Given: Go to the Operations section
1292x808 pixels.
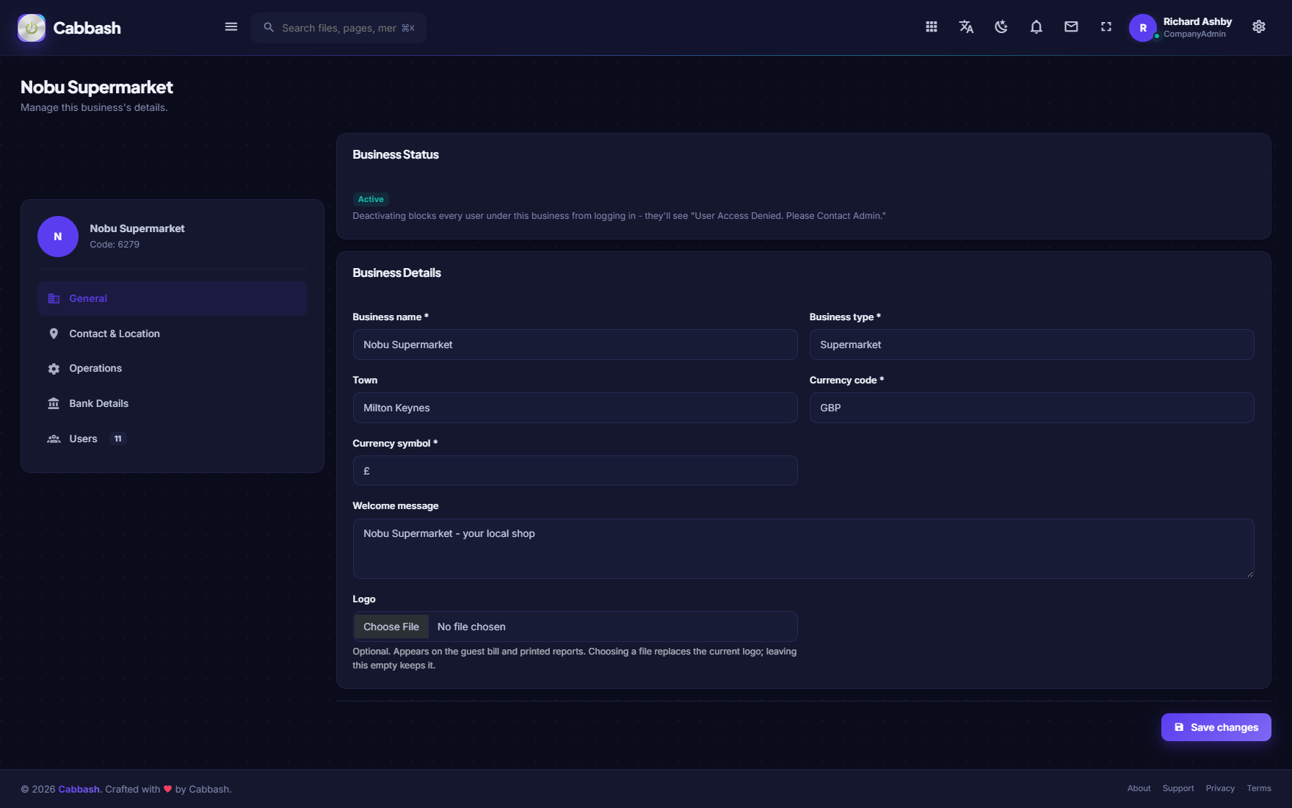Looking at the screenshot, I should click(x=173, y=368).
